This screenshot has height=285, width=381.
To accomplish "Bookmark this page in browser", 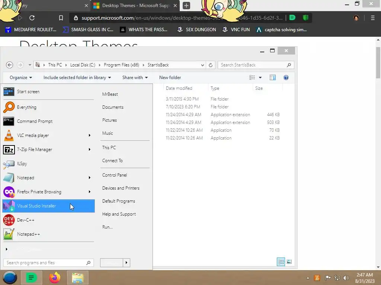I will [61, 18].
